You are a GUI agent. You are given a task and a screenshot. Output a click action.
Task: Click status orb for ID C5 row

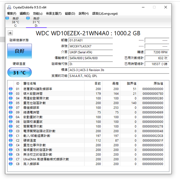tap(10, 150)
